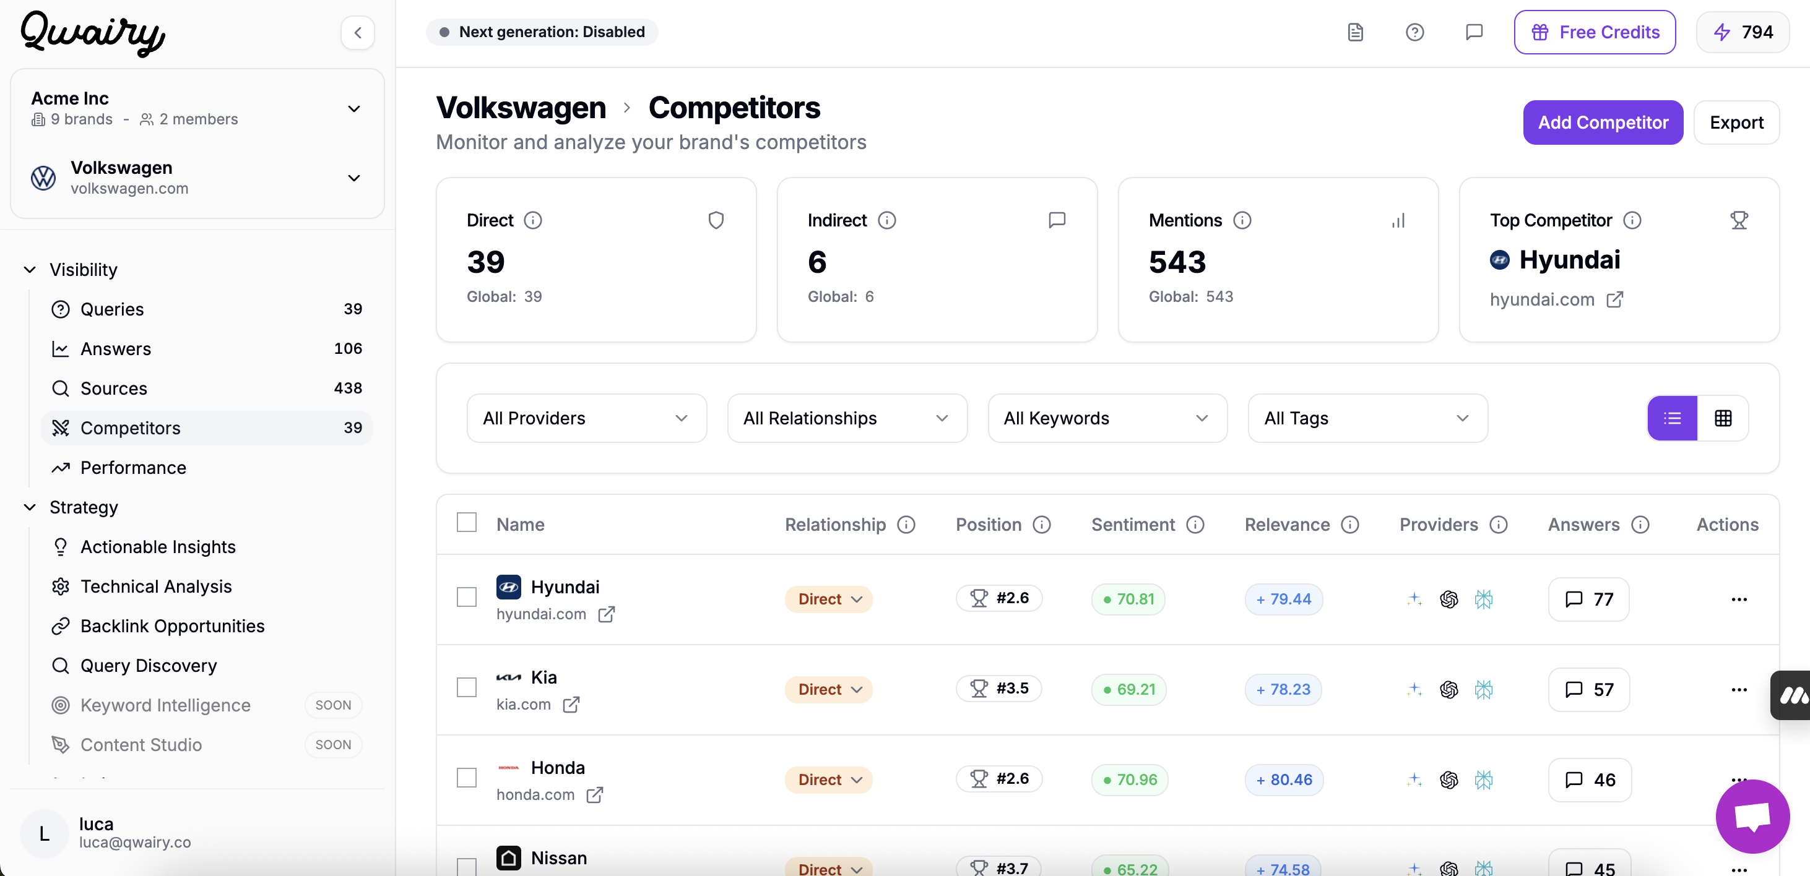The width and height of the screenshot is (1810, 876).
Task: Open actions menu for Kia row
Action: (1739, 690)
